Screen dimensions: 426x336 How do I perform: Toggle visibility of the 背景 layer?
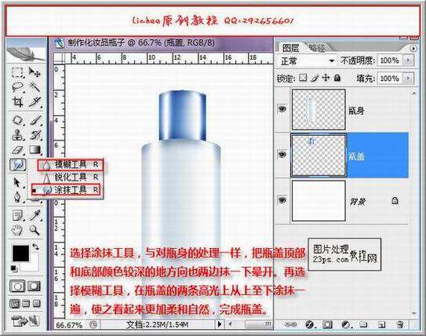pos(282,200)
